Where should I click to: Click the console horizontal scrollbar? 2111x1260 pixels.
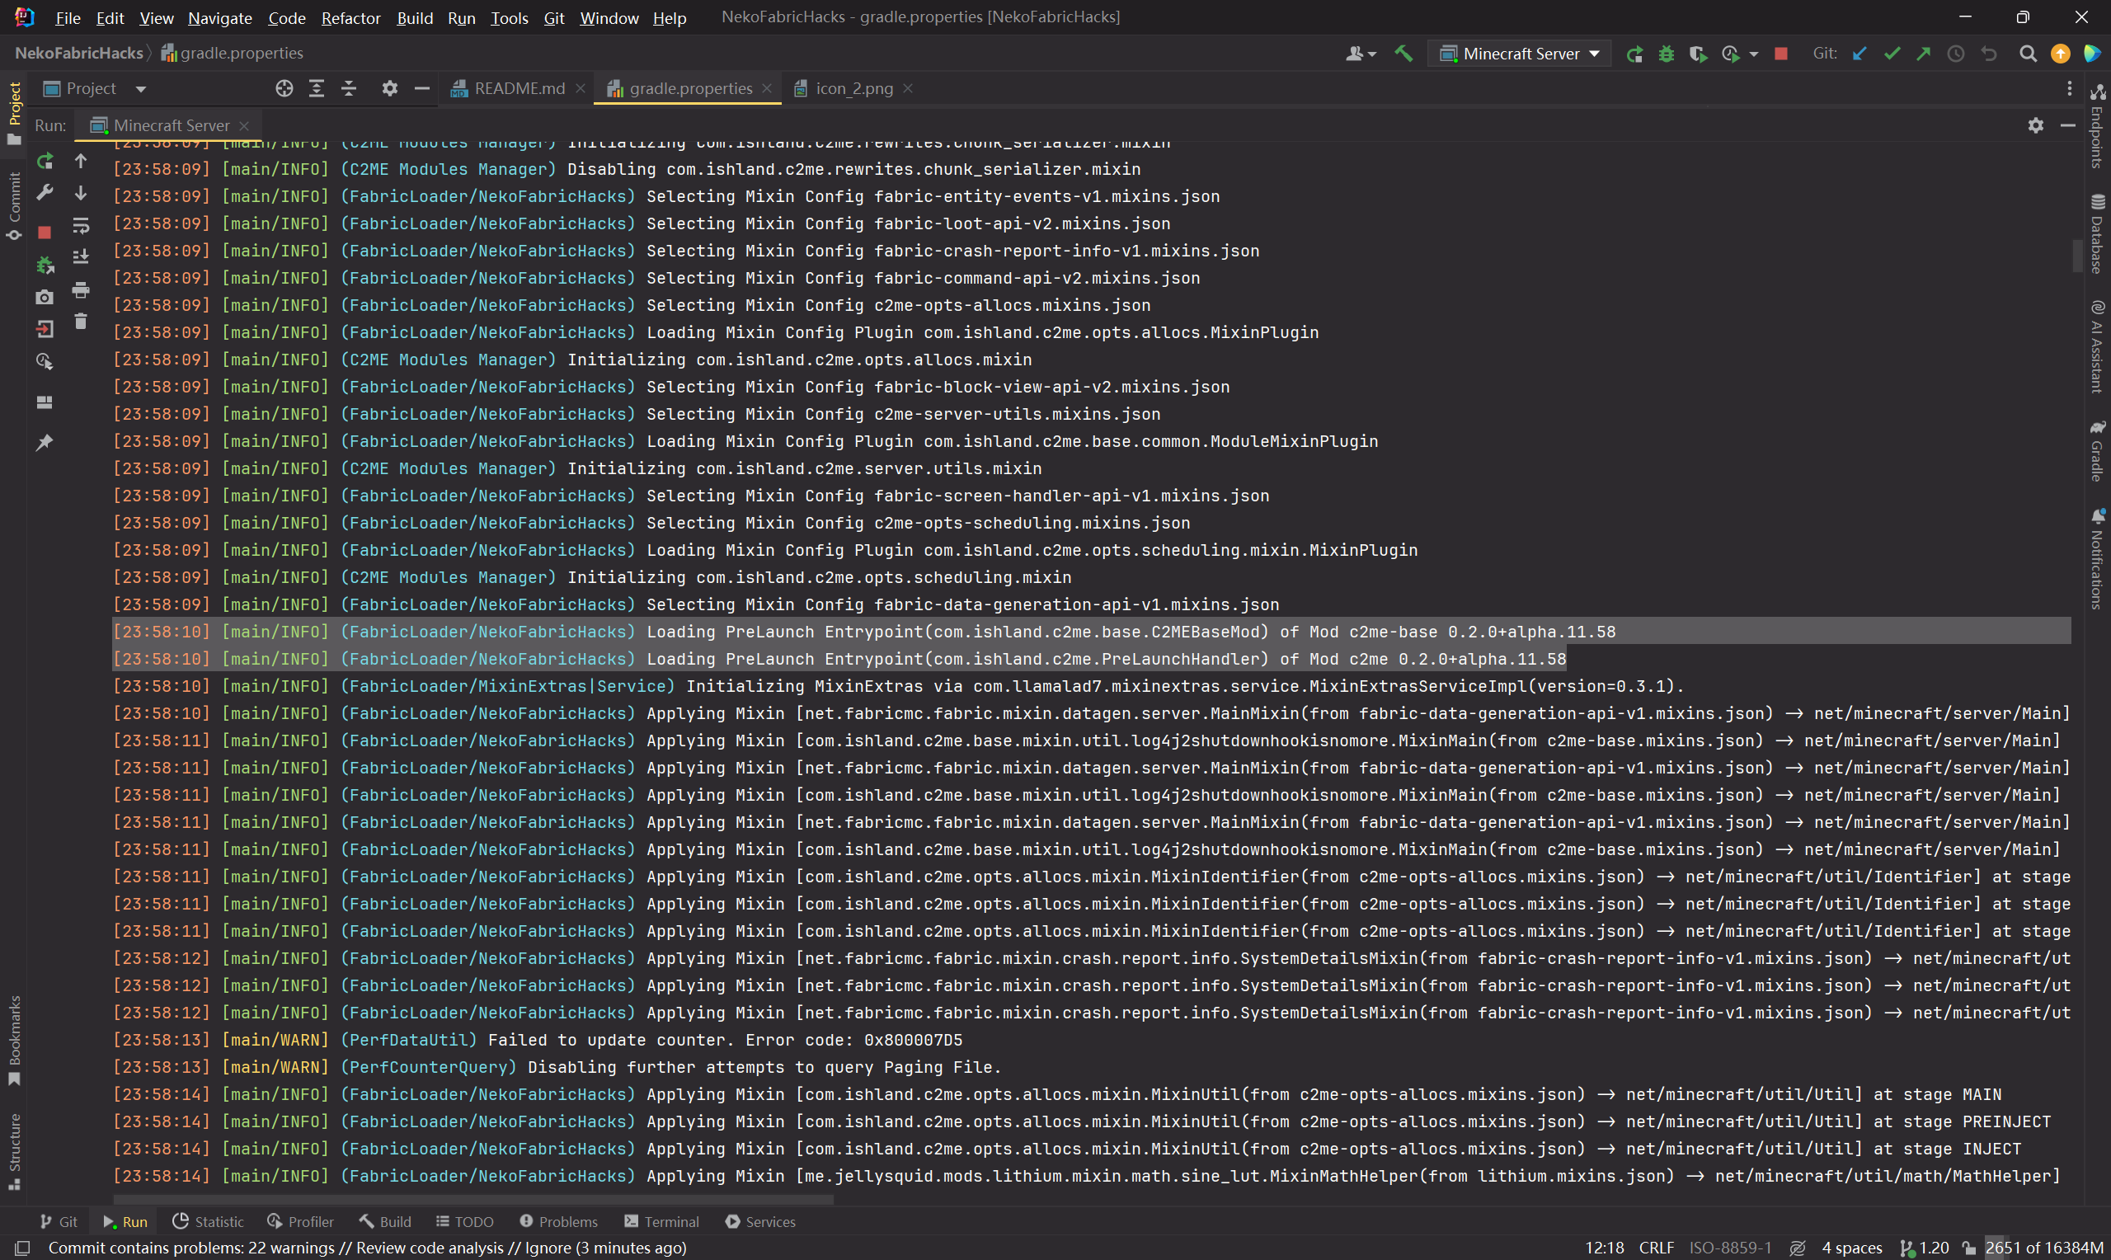point(473,1200)
